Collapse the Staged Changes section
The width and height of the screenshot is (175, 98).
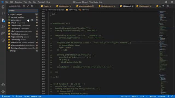[23, 14]
